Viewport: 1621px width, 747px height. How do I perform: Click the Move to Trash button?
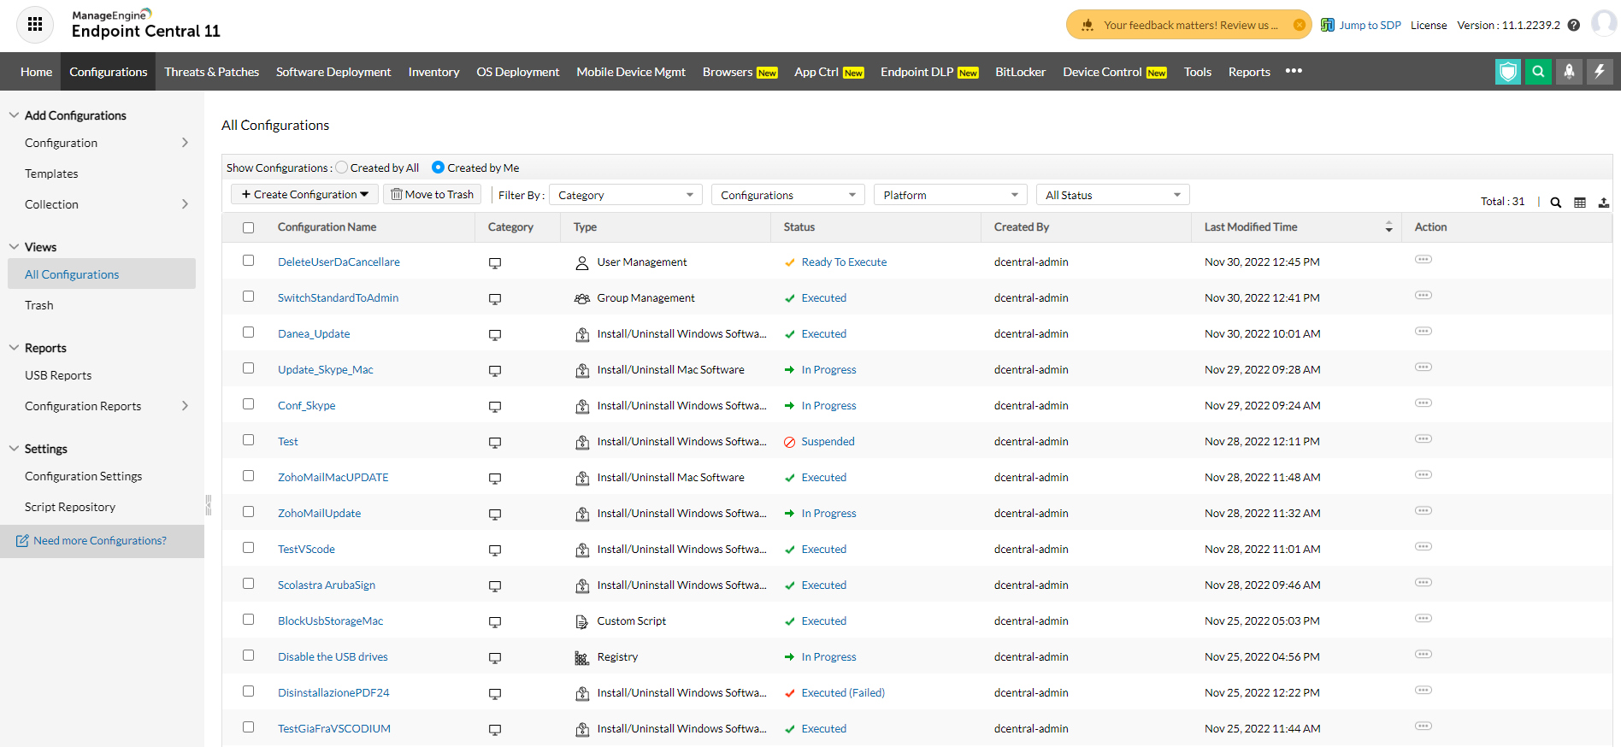(x=432, y=194)
